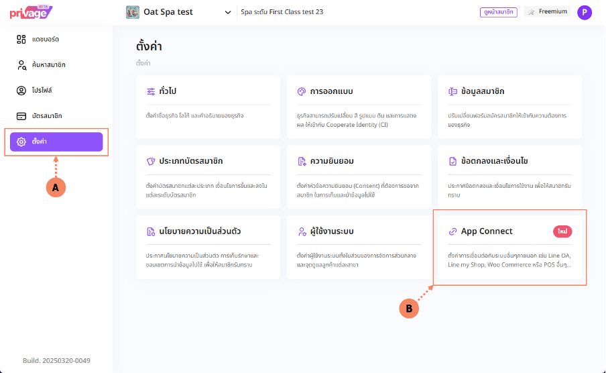
Task: Click the ดูหน้าสมาชิก button
Action: 498,12
